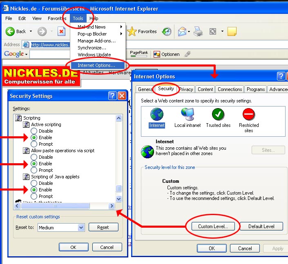The image size is (288, 264).
Task: Select Disable under Active scripting
Action: [x=34, y=131]
